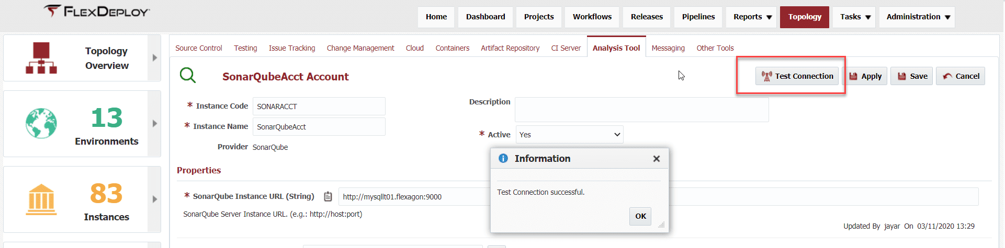Click the FlexDeploy logo
The height and width of the screenshot is (248, 1005).
pos(97,11)
